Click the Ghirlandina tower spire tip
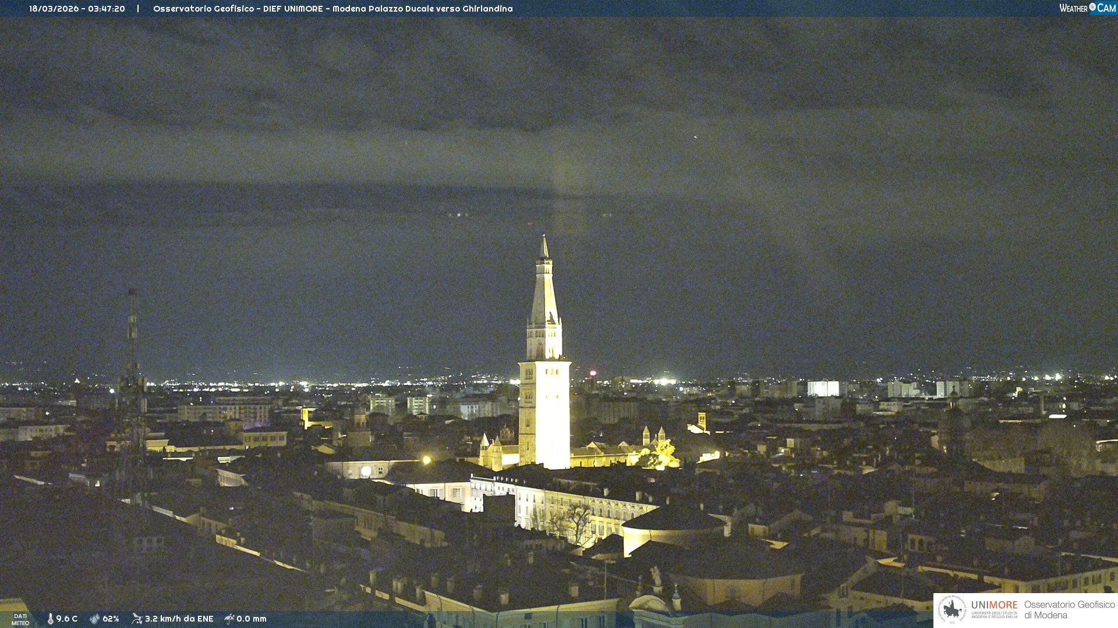Viewport: 1118px width, 628px height. click(544, 237)
